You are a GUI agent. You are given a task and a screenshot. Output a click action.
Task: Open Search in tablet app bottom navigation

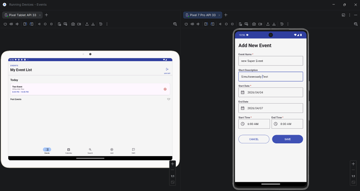(90, 150)
